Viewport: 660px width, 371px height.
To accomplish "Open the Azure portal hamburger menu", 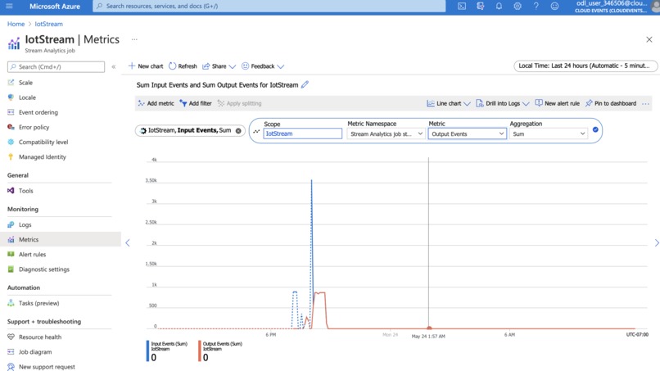I will [x=9, y=6].
